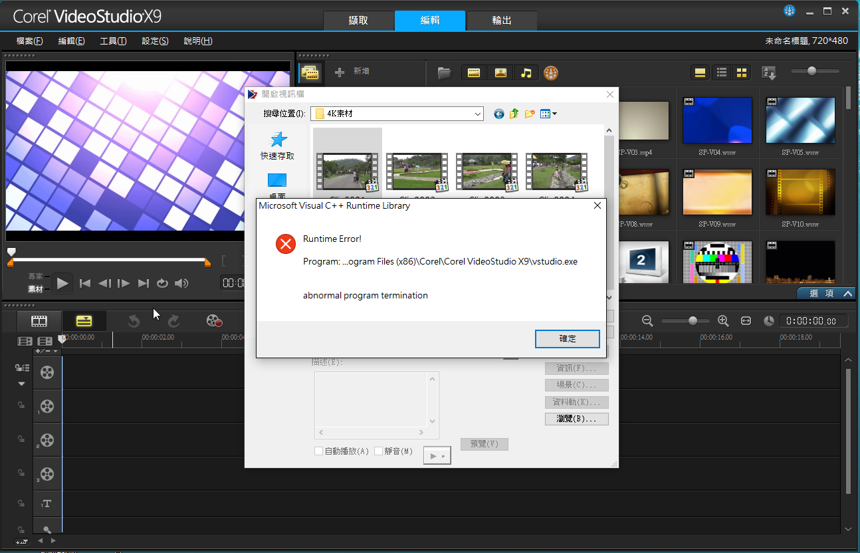Click the preview scrubber handle
The image size is (860, 553).
coord(11,252)
